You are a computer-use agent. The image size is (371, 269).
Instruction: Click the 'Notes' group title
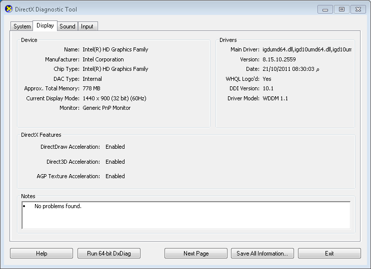pyautogui.click(x=28, y=196)
